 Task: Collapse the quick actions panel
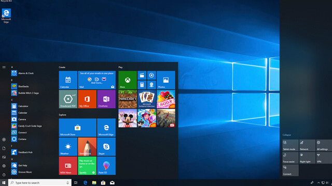tap(286, 135)
